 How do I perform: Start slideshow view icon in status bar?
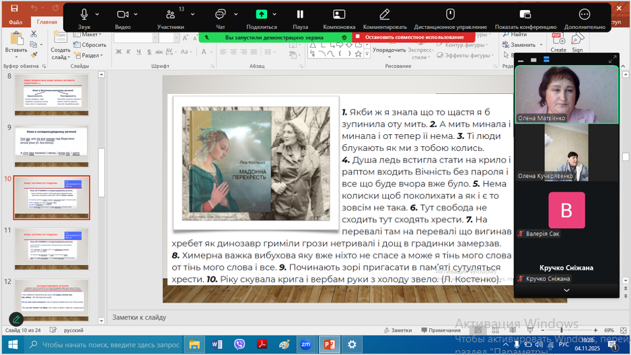pyautogui.click(x=530, y=330)
